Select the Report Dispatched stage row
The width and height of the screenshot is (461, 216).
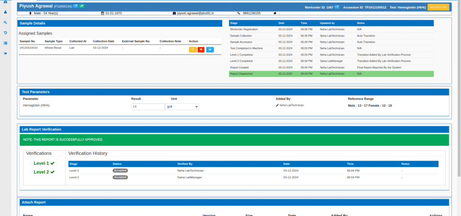click(x=331, y=73)
